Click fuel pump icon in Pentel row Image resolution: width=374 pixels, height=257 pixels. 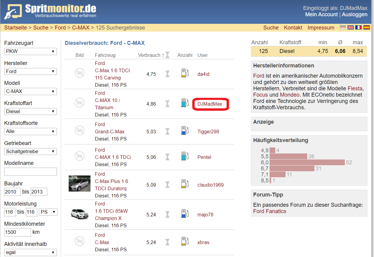[185, 156]
